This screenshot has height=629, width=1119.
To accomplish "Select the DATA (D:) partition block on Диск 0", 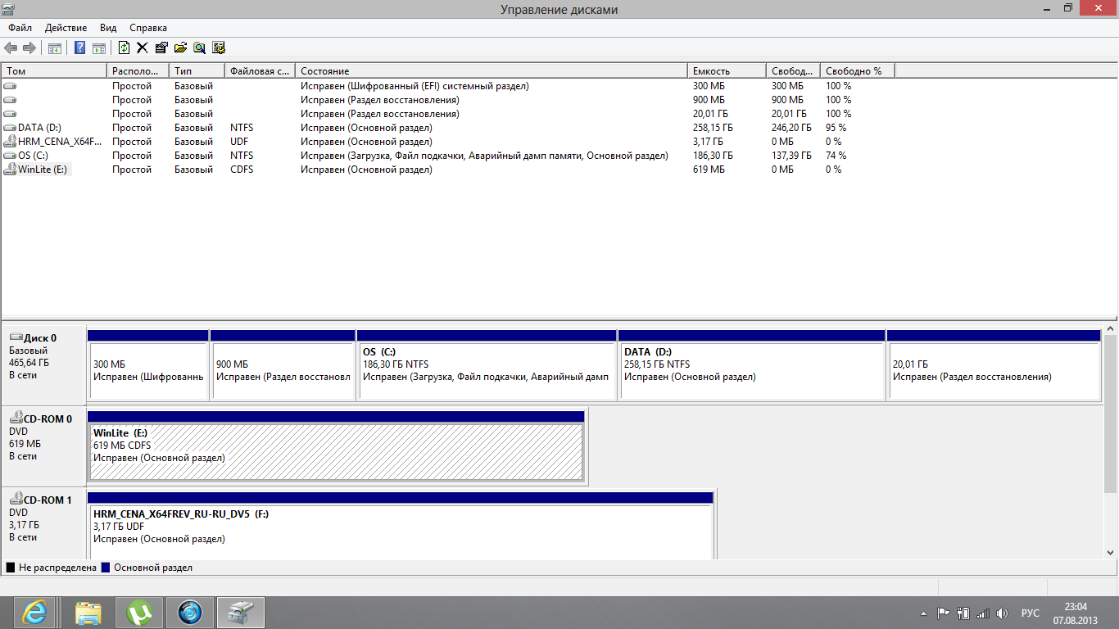I will pos(752,365).
